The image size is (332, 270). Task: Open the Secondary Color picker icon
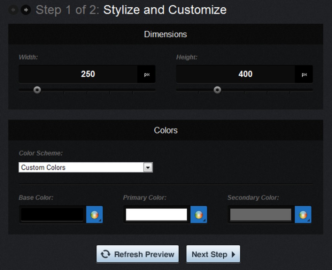point(303,215)
